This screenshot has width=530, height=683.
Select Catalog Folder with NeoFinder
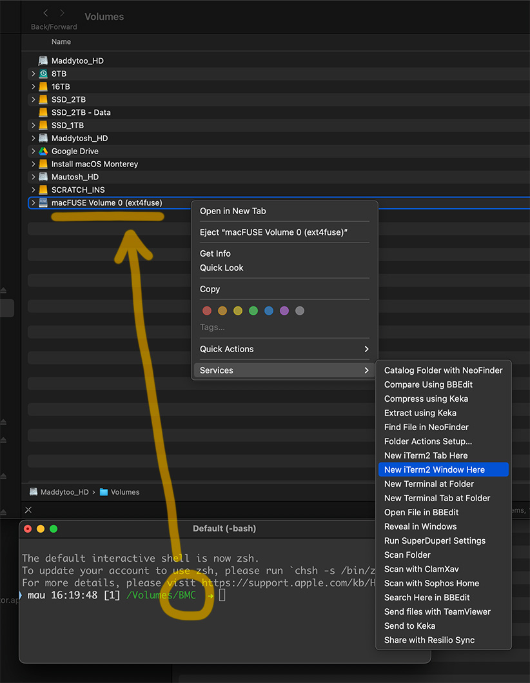(444, 370)
